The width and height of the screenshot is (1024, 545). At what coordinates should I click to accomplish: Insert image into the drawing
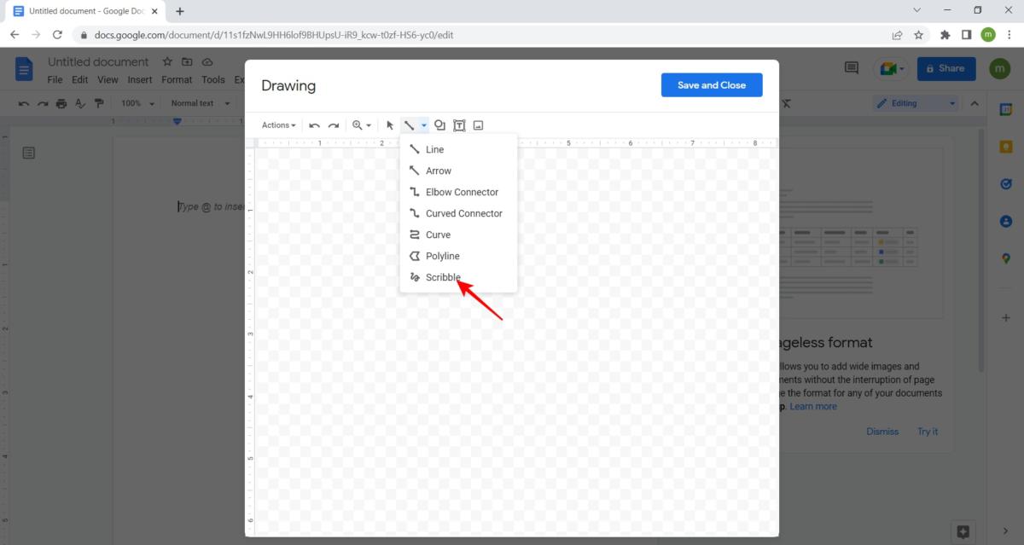pos(478,125)
